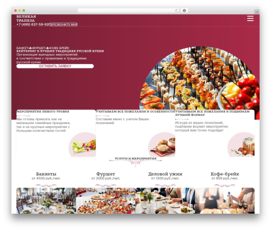Screen dimensions: 271x230
Task: Click the Великая Трапеза site logo
Action: pos(26,18)
